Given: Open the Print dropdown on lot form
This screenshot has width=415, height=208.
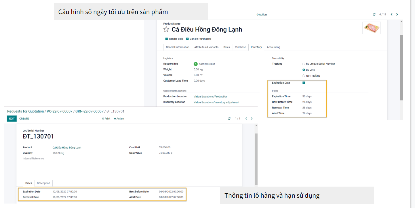Looking at the screenshot, I should 106,119.
